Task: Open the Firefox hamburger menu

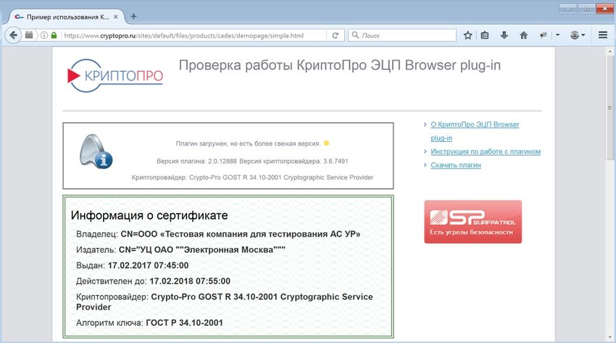Action: (x=603, y=35)
